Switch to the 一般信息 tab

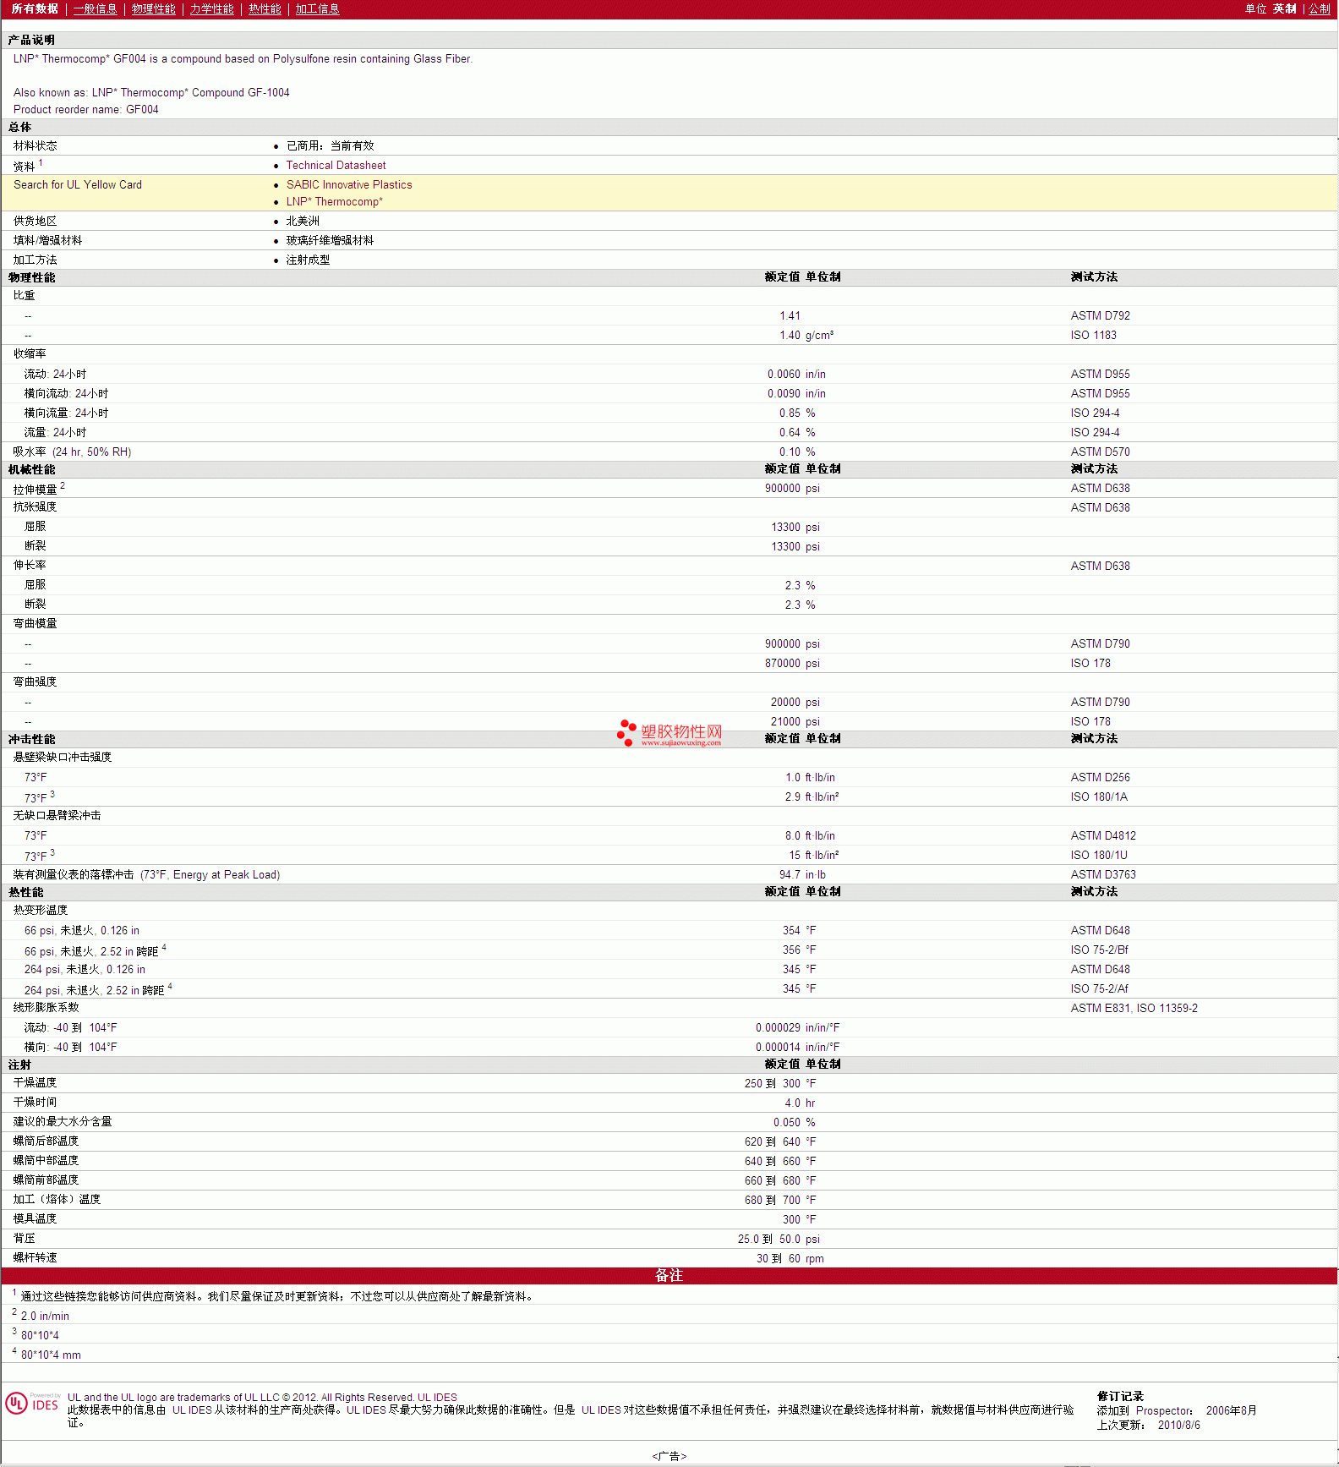(95, 9)
